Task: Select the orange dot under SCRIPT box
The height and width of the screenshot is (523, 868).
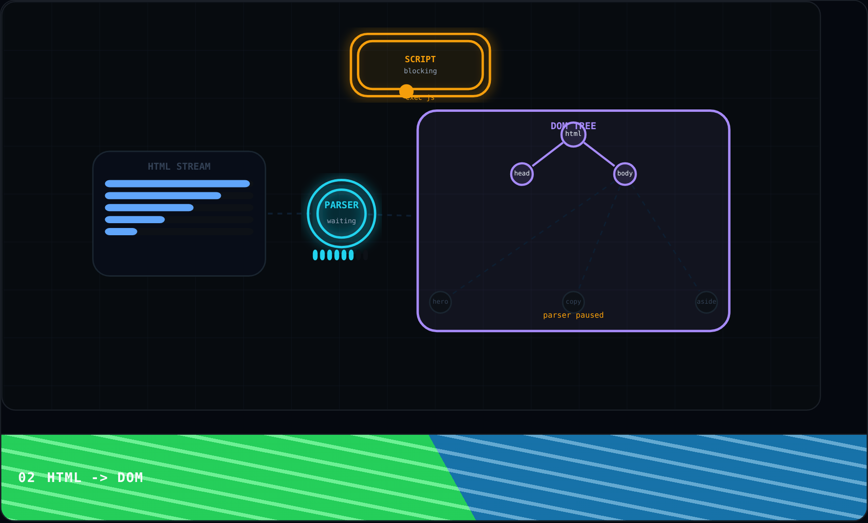Action: pos(407,91)
